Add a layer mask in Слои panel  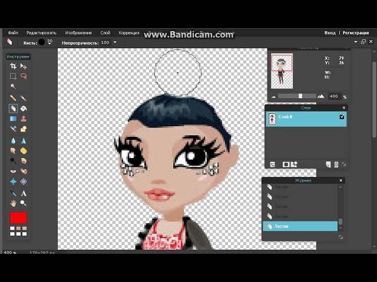[286, 164]
